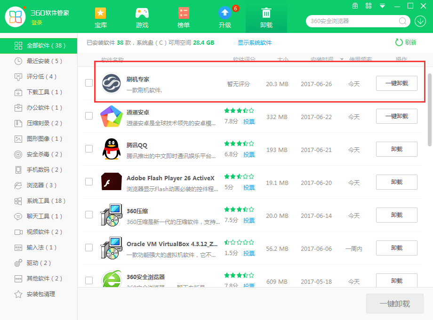Click the 刷新 refresh icon
This screenshot has height=320, width=433.
(x=399, y=42)
